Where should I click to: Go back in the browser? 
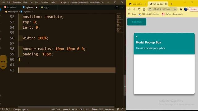click(x=129, y=9)
